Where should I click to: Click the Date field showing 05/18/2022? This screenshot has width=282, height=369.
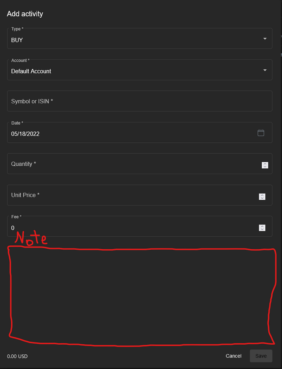[140, 133]
